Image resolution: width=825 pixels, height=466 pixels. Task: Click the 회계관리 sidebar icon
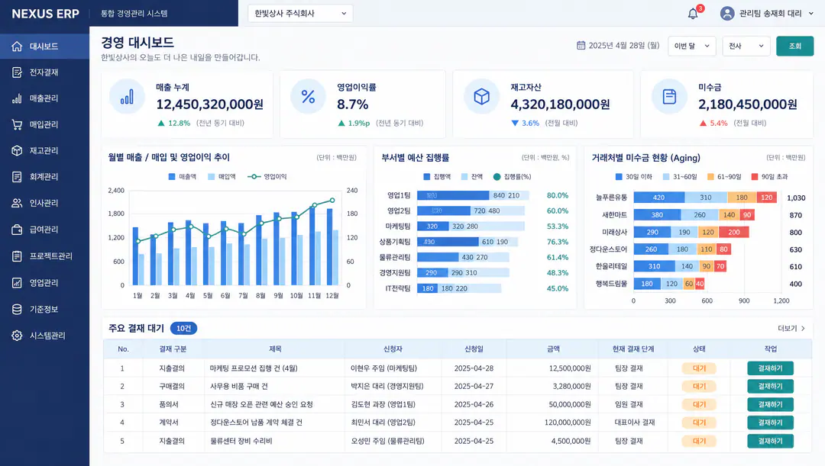pyautogui.click(x=17, y=177)
